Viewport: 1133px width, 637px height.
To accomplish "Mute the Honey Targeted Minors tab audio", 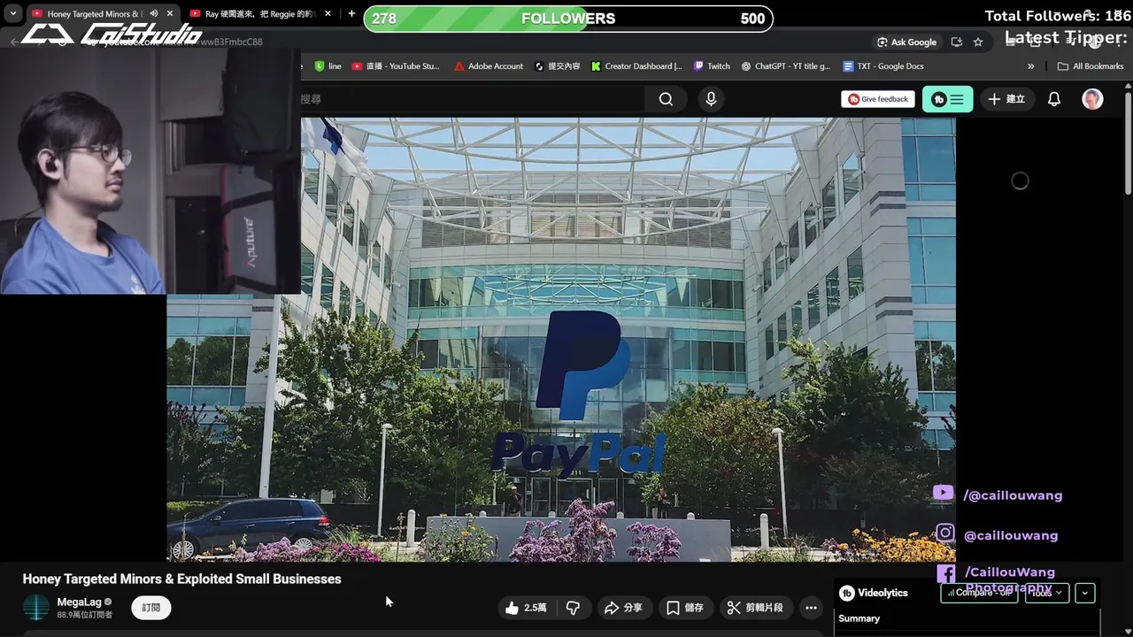I will coord(154,13).
